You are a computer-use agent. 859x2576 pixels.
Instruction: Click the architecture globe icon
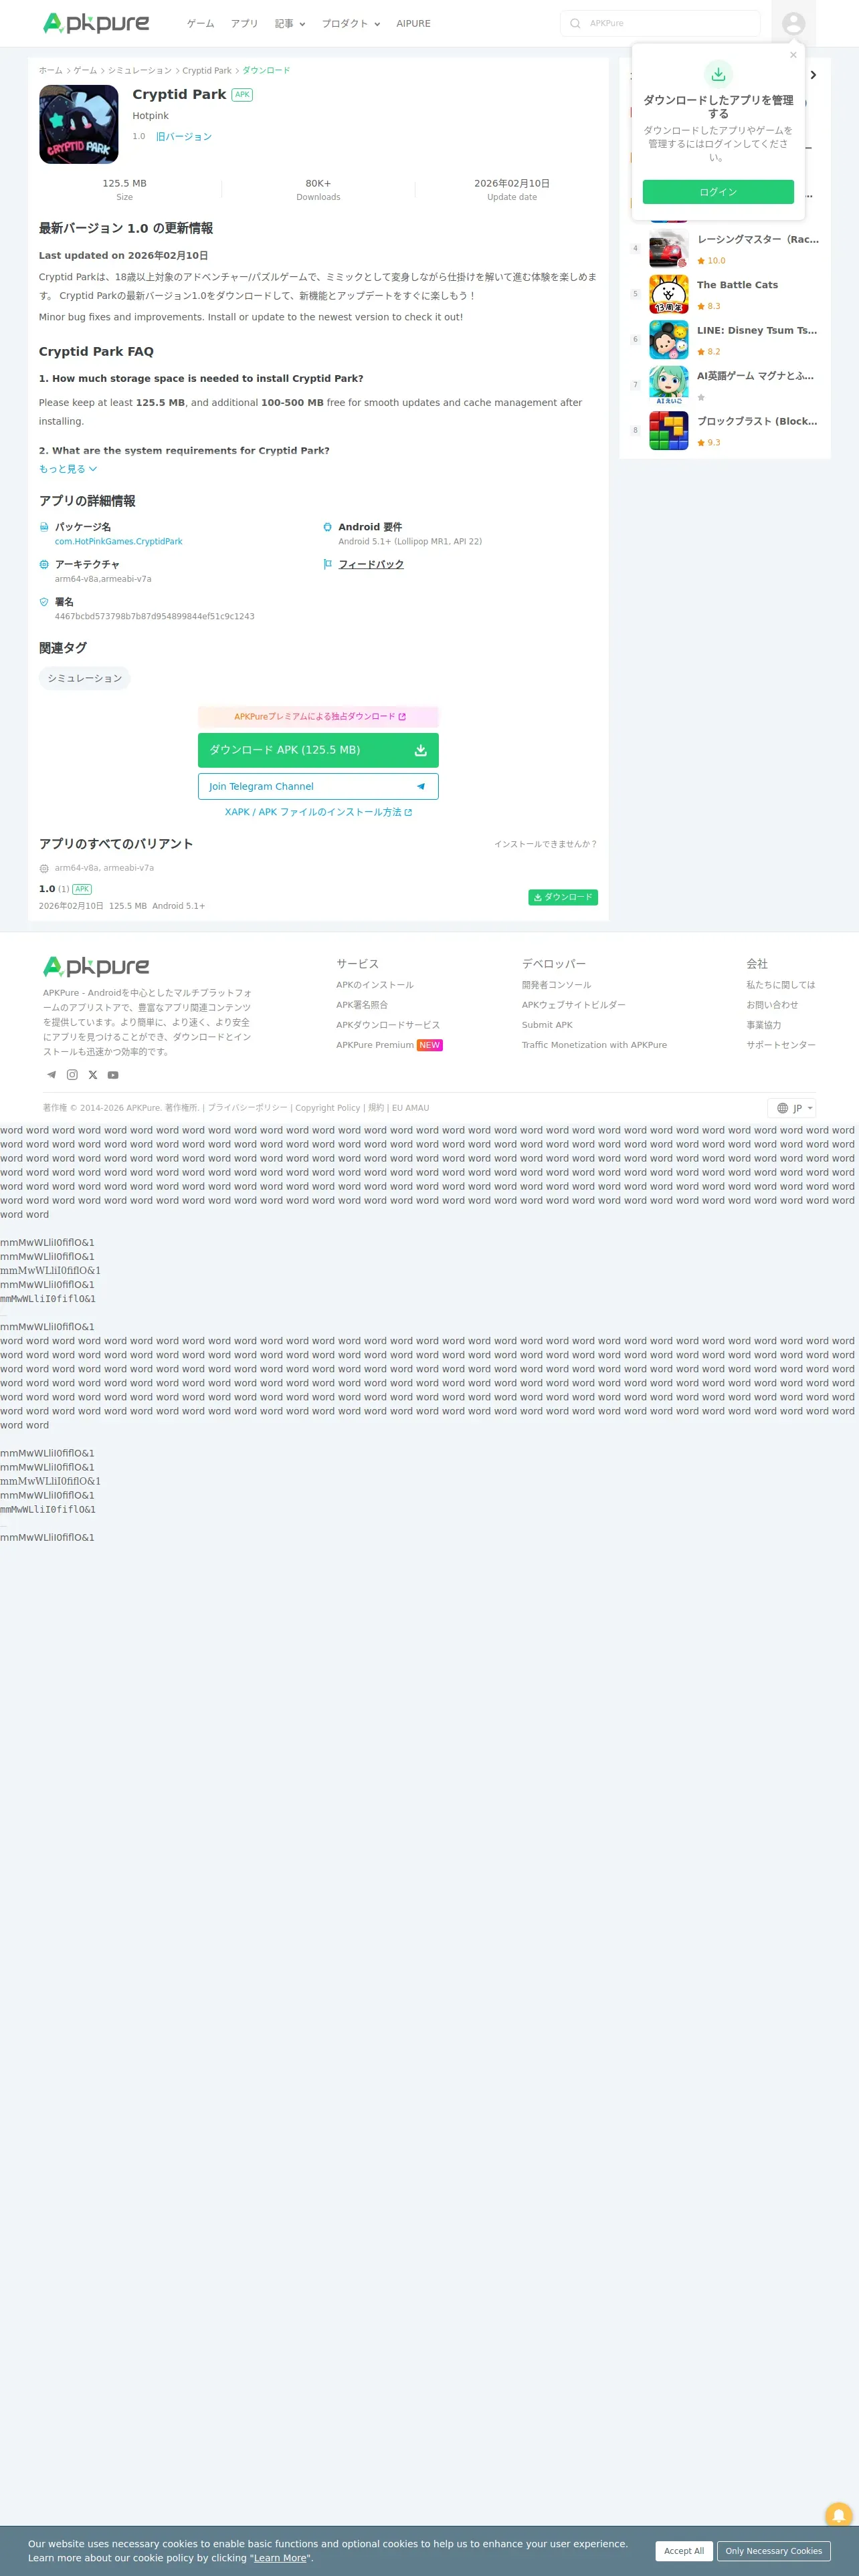[44, 564]
